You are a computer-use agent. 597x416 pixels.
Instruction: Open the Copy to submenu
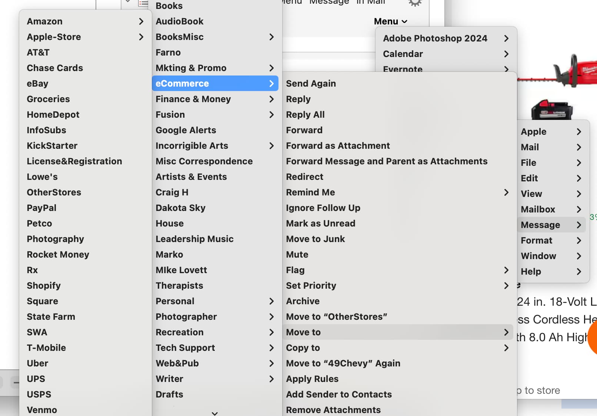pos(398,348)
